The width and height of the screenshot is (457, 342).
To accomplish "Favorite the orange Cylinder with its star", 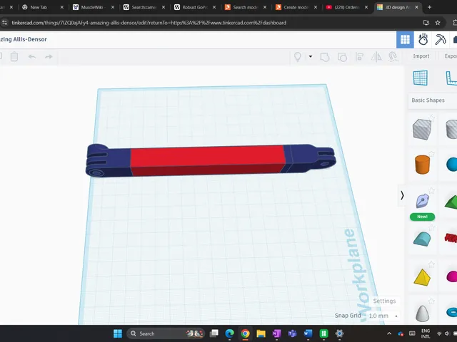I will point(431,154).
